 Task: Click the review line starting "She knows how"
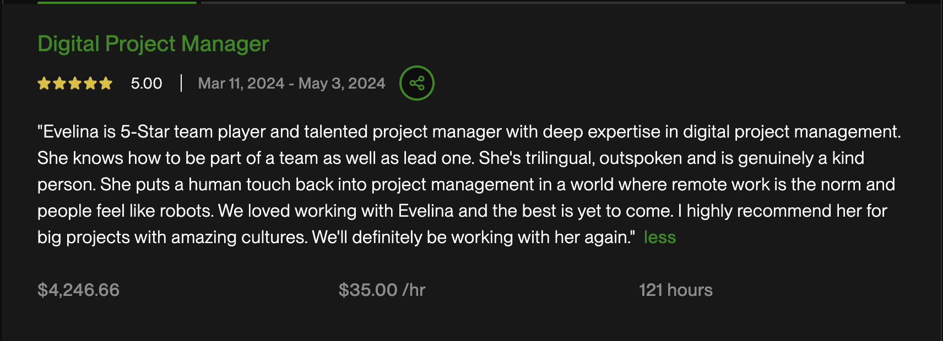450,158
